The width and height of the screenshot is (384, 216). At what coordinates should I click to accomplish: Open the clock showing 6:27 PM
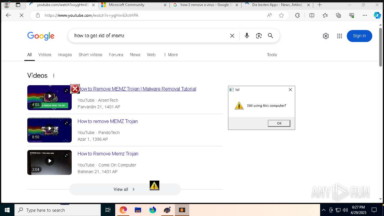[x=358, y=210]
